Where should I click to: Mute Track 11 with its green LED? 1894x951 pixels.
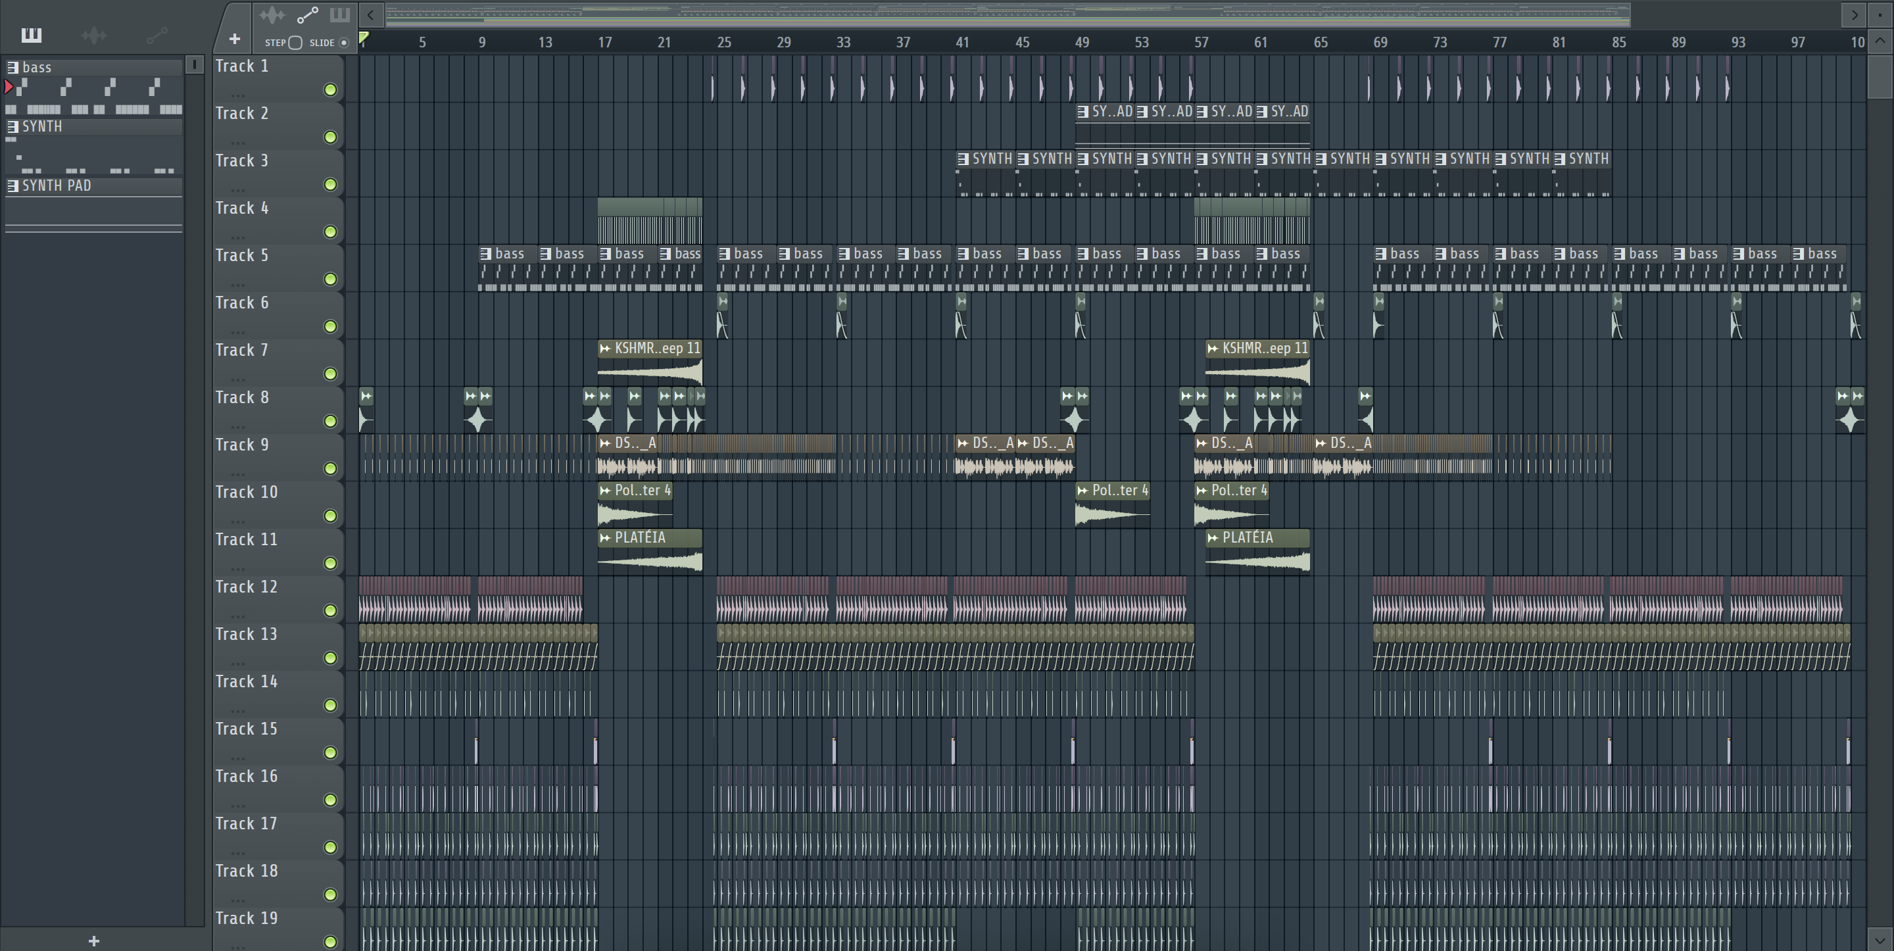coord(330,564)
